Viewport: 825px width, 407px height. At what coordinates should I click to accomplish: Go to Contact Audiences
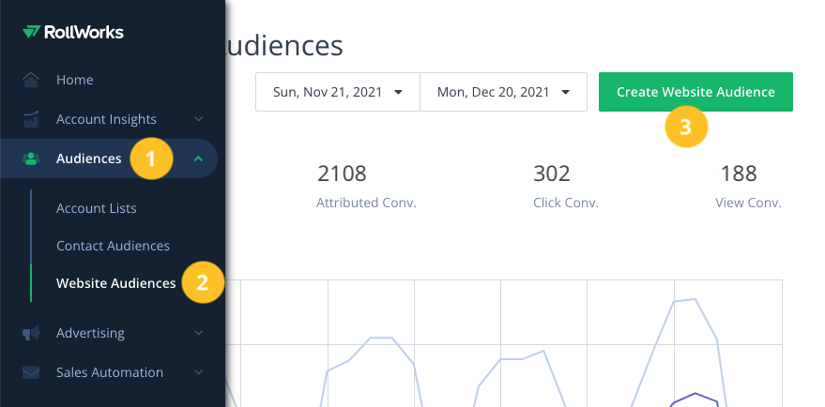pos(113,246)
